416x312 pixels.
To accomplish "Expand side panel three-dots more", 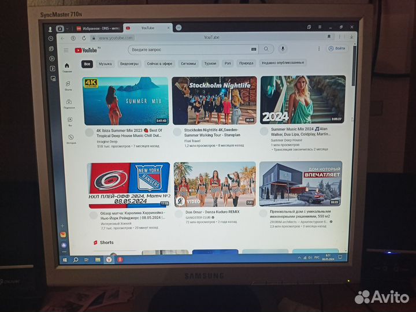I will [64, 252].
